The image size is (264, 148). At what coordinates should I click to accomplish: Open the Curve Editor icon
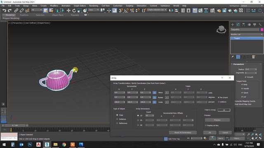click(x=200, y=11)
